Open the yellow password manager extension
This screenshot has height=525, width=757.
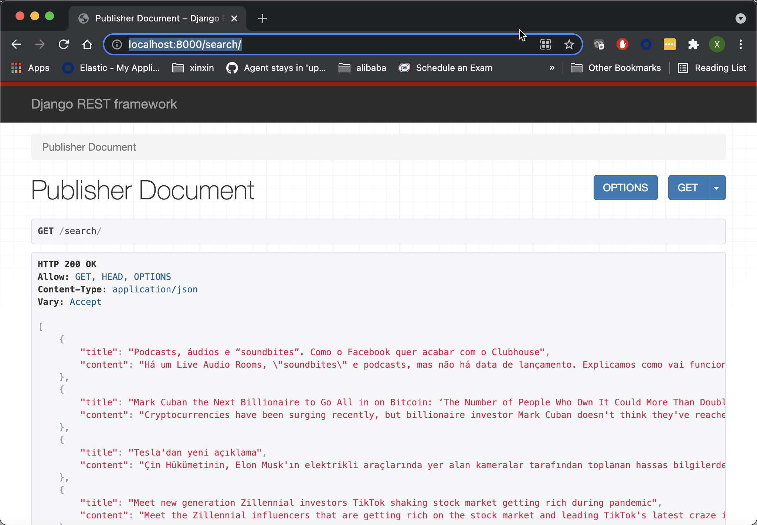(670, 44)
